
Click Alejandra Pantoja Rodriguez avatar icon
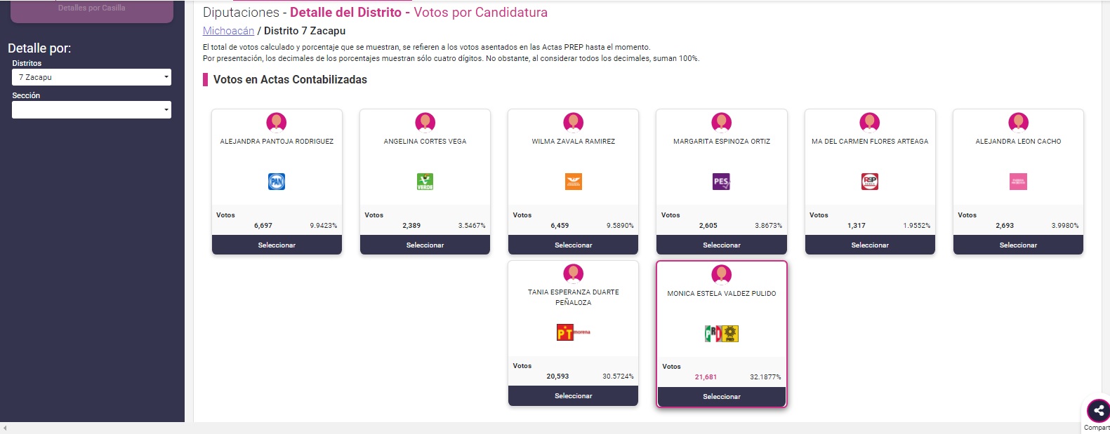point(277,122)
